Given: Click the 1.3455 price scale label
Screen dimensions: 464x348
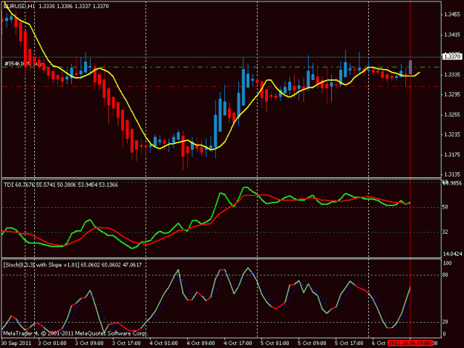Looking at the screenshot, I should (452, 15).
